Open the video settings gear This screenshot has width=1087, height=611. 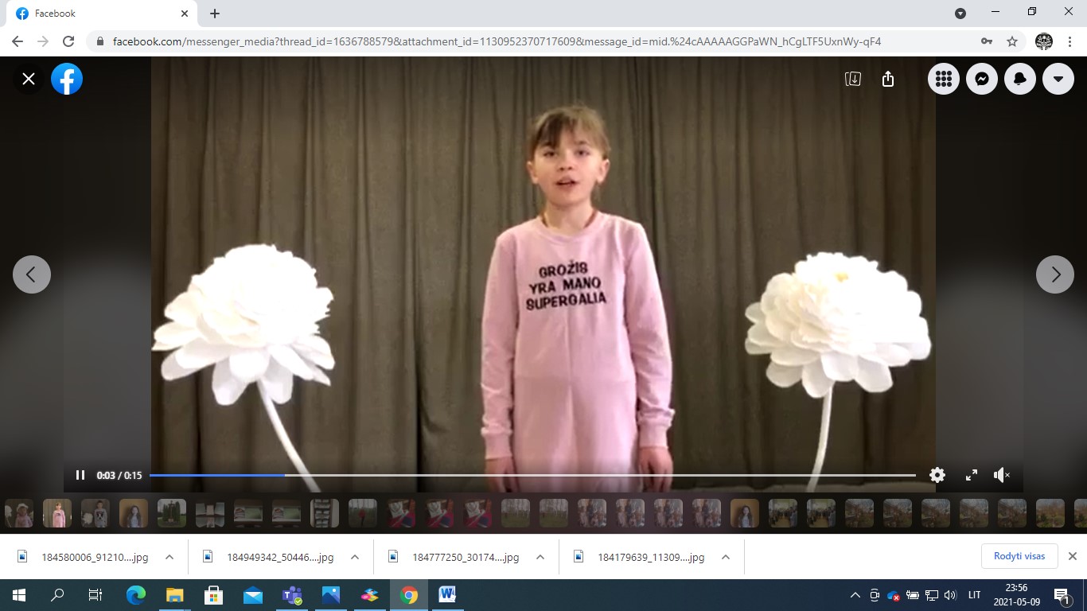(x=937, y=475)
